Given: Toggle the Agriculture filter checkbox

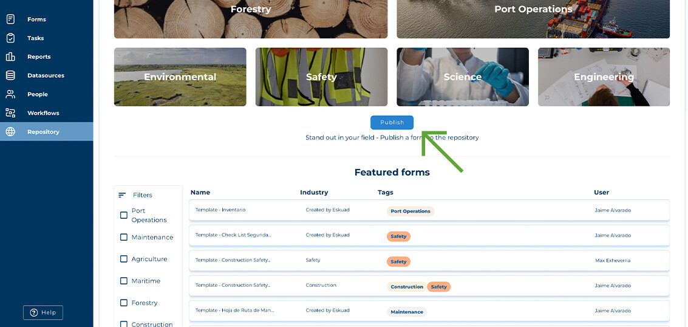Looking at the screenshot, I should click(124, 259).
